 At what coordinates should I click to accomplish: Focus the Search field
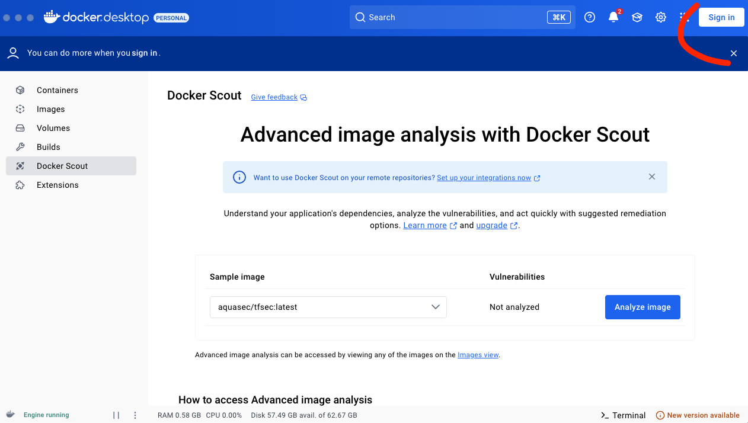(462, 17)
